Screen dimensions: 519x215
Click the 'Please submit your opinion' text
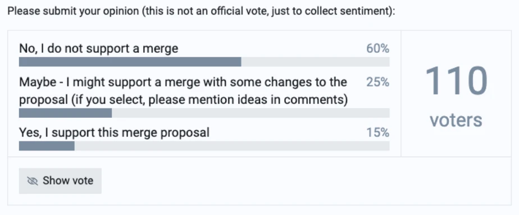pyautogui.click(x=73, y=12)
